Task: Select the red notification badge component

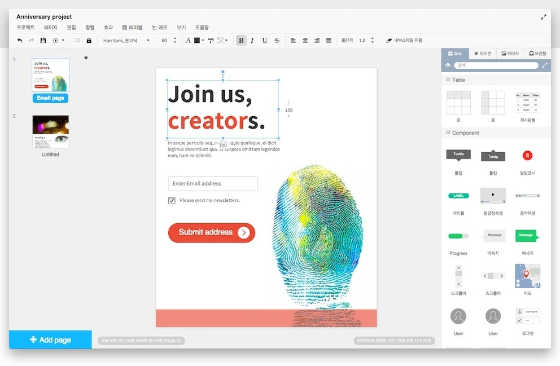Action: [527, 155]
